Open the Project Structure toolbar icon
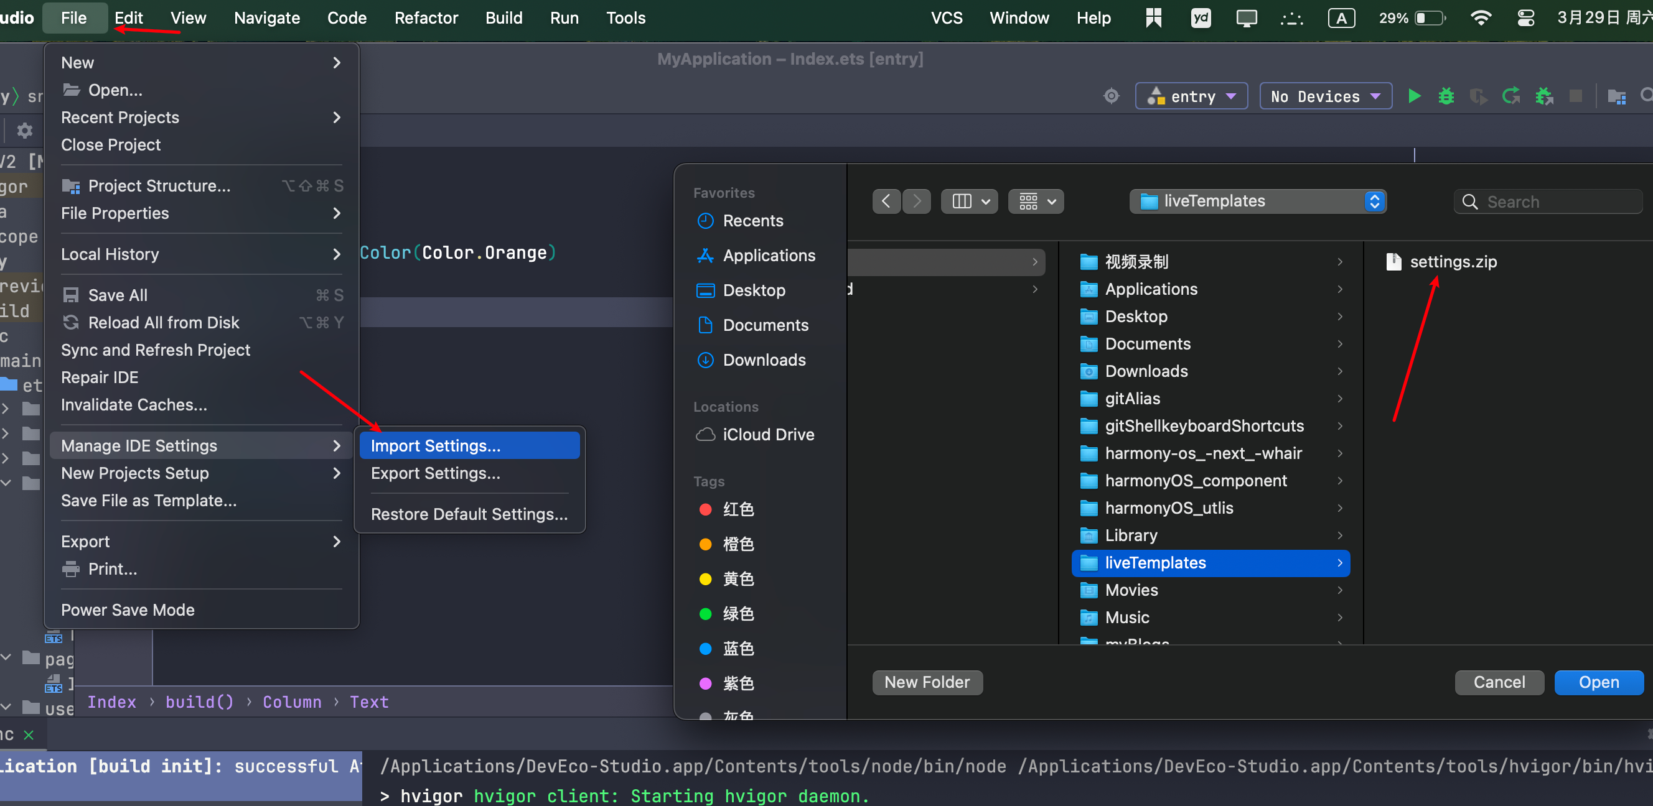 pos(1616,96)
